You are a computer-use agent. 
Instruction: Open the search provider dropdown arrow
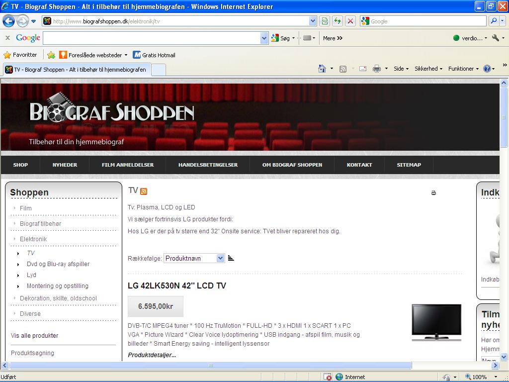502,21
